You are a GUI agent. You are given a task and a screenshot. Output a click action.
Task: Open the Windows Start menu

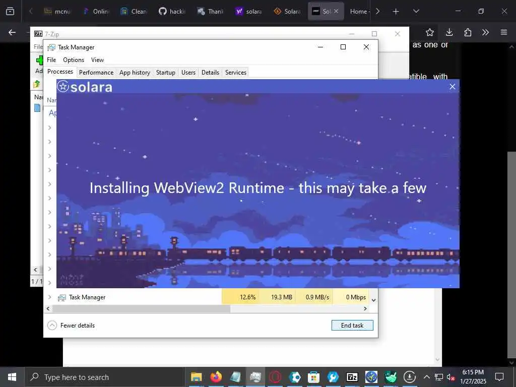(x=12, y=377)
